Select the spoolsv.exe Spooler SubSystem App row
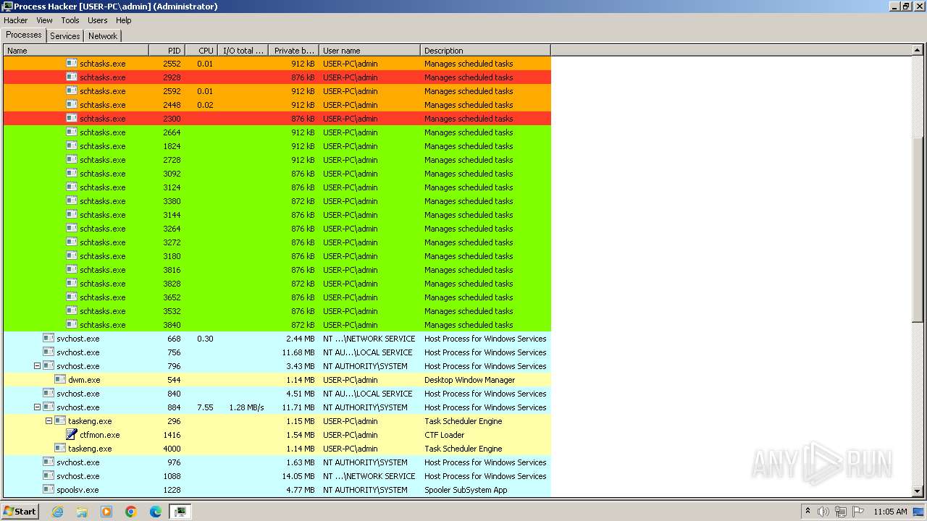Image resolution: width=927 pixels, height=521 pixels. pos(277,490)
